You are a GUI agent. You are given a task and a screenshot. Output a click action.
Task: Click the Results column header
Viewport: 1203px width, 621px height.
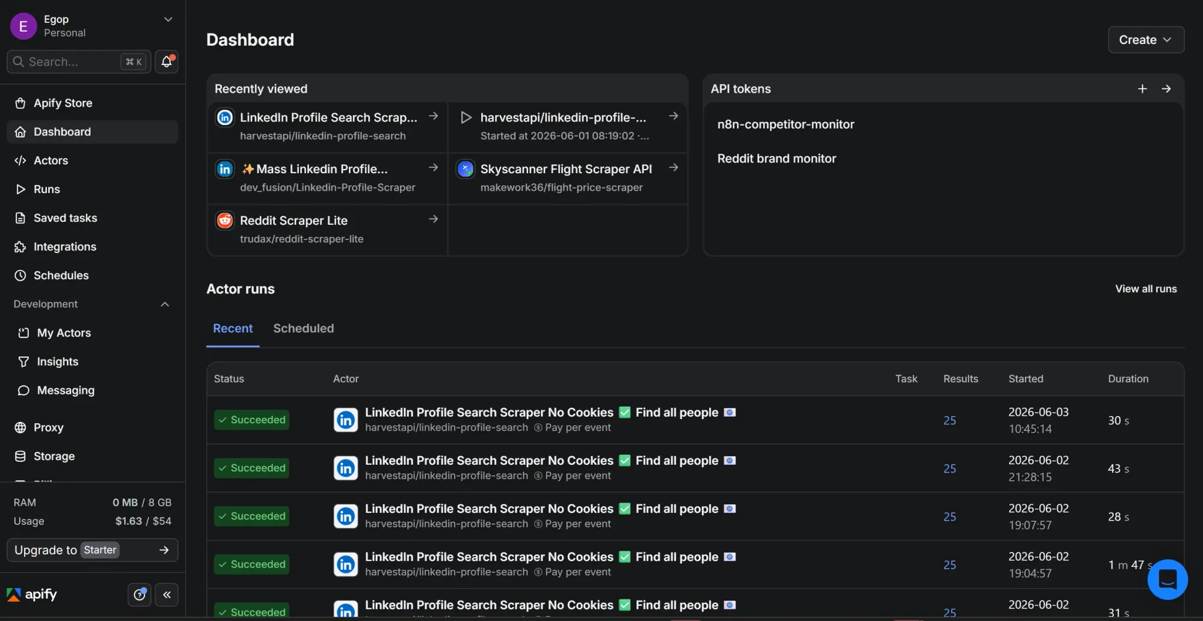[x=961, y=379]
